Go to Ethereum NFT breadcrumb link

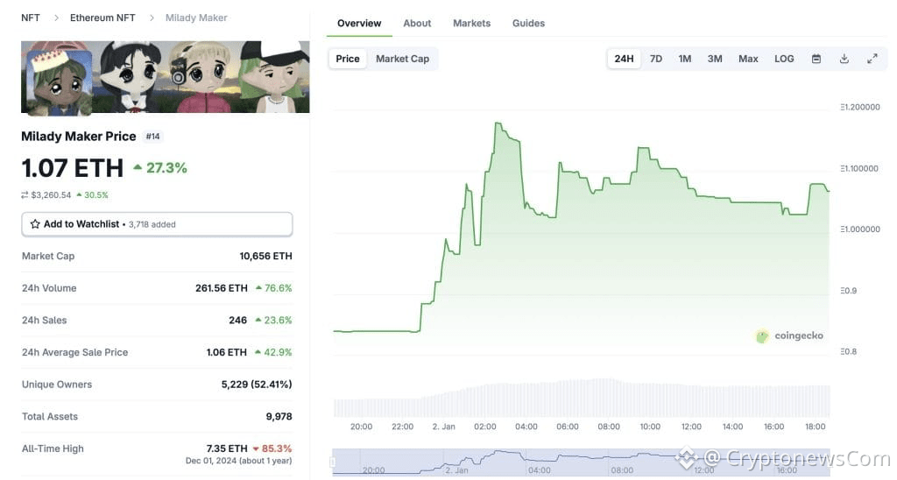pyautogui.click(x=102, y=18)
